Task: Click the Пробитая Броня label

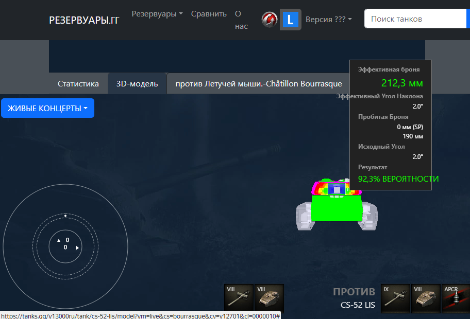Action: click(383, 117)
